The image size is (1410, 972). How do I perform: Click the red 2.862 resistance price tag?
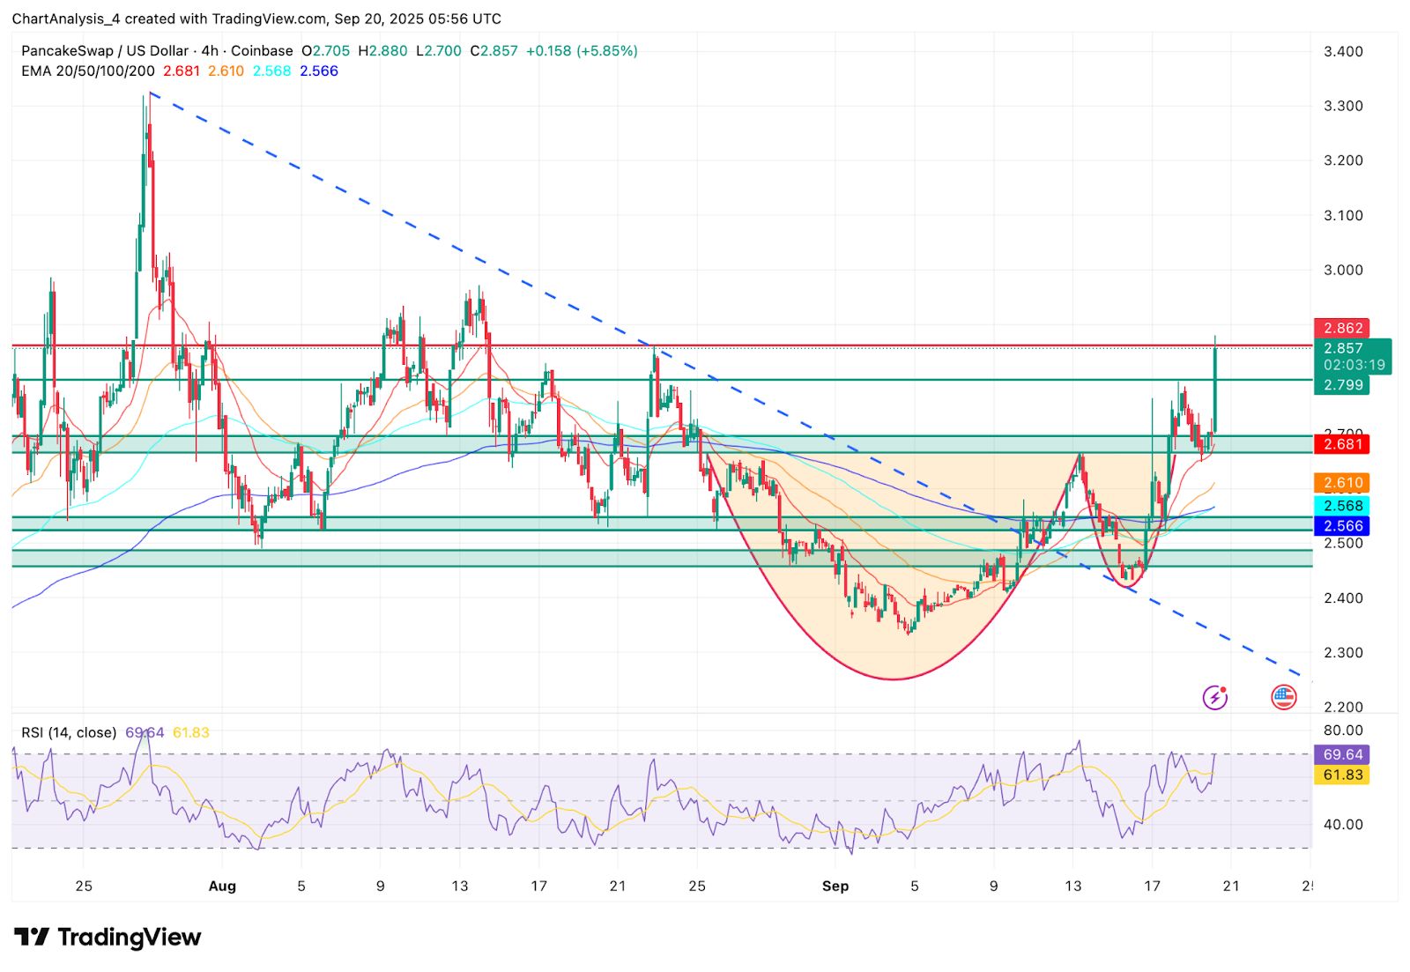coord(1341,328)
